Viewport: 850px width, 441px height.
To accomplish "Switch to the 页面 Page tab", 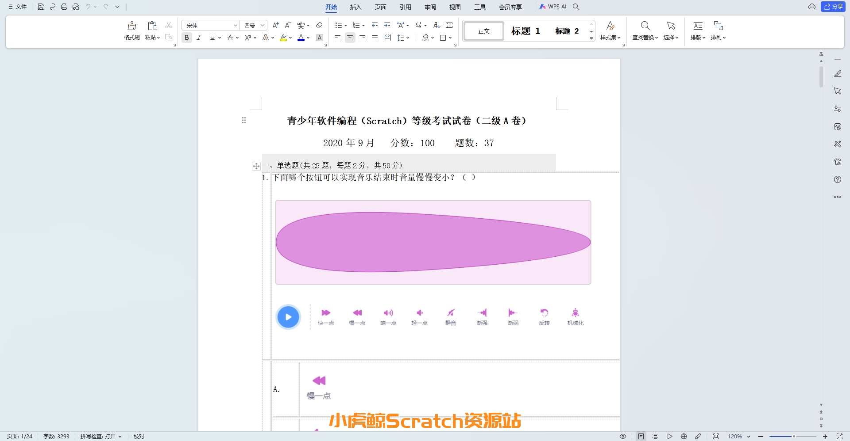I will tap(381, 7).
